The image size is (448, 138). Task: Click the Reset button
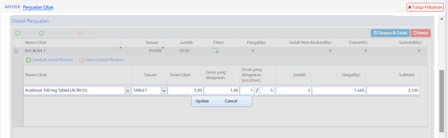pos(421,33)
